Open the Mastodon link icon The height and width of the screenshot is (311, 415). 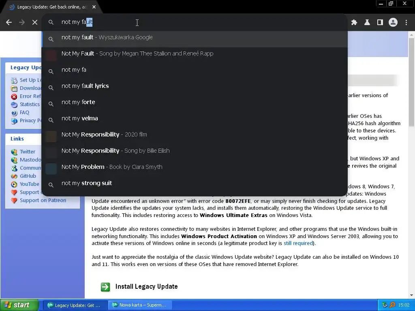tap(14, 160)
